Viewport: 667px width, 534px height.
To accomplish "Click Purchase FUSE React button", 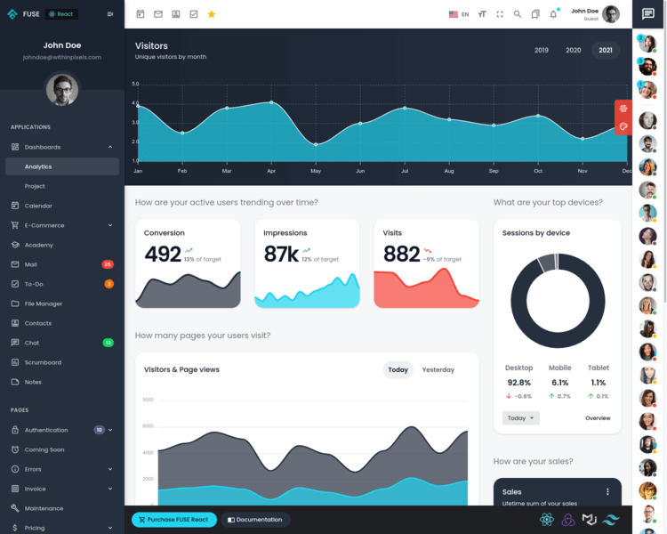I will [x=174, y=520].
